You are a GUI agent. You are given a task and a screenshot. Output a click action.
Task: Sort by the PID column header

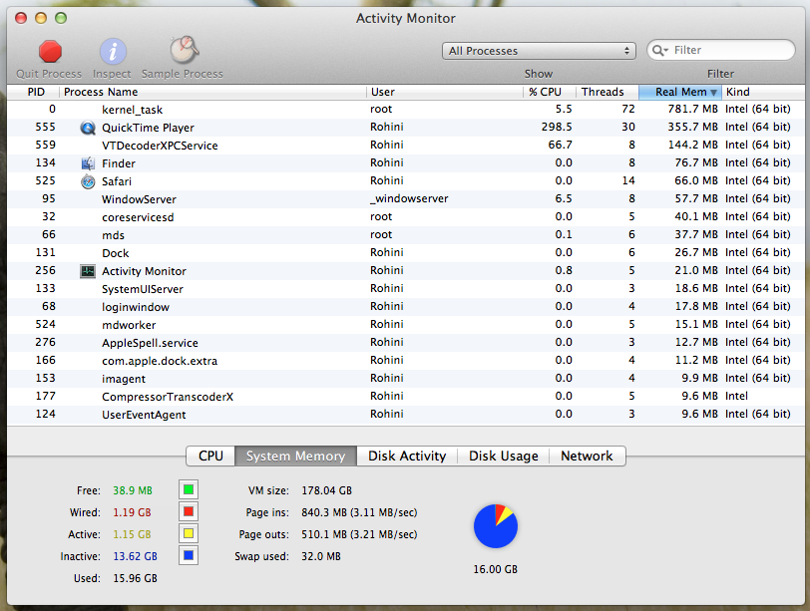(x=35, y=92)
